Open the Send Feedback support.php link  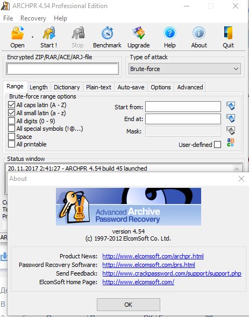172,273
